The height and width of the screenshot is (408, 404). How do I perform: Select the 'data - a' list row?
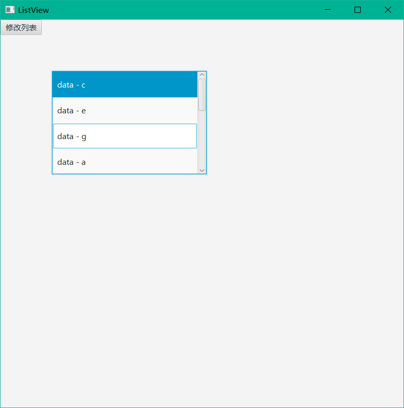click(x=125, y=161)
